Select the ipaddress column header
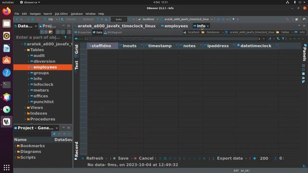This screenshot has height=173, width=308. (219, 46)
